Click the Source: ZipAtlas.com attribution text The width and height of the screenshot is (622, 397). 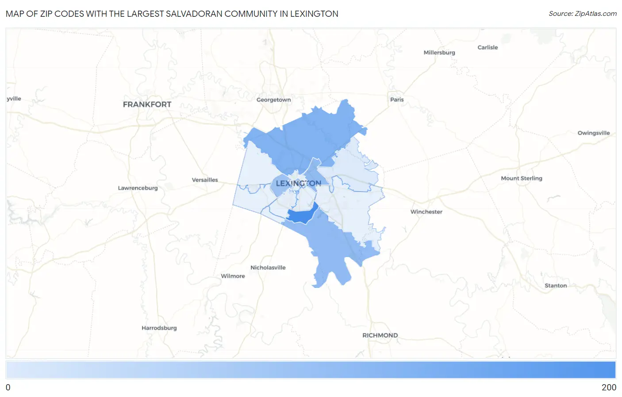pyautogui.click(x=583, y=14)
